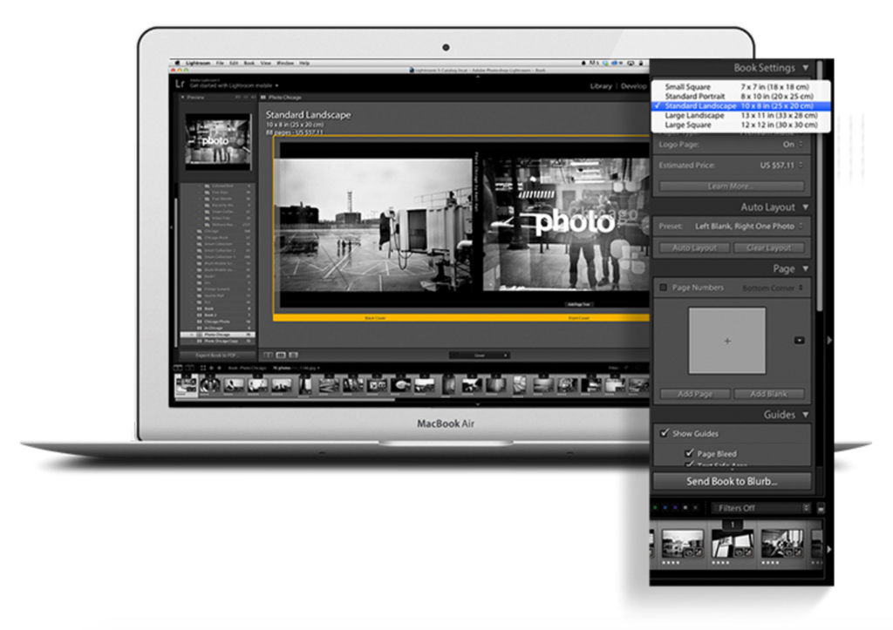Screen dimensions: 893x630
Task: Collapse the Page panel triangle
Action: click(805, 268)
